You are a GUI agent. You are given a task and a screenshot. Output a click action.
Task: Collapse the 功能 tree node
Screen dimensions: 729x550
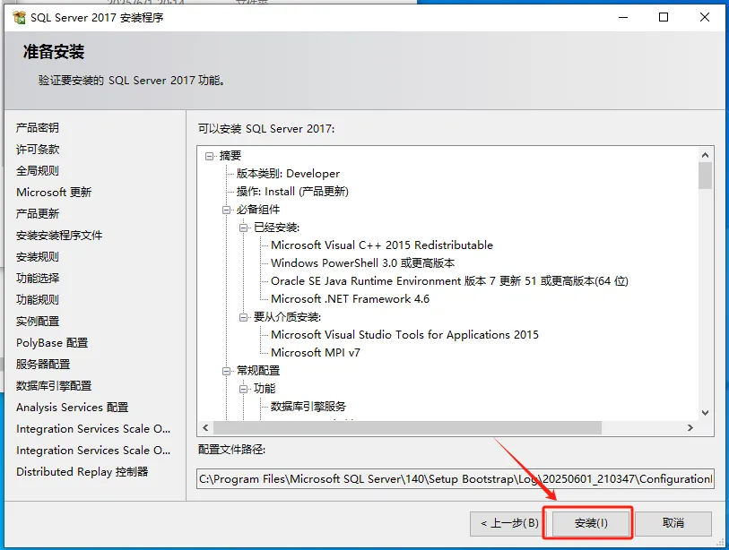pyautogui.click(x=244, y=389)
